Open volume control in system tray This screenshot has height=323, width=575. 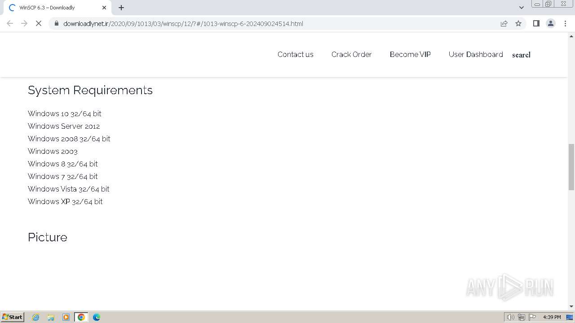click(511, 317)
